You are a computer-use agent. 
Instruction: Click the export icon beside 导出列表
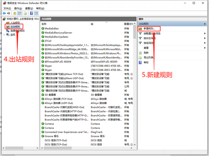click(x=140, y=58)
